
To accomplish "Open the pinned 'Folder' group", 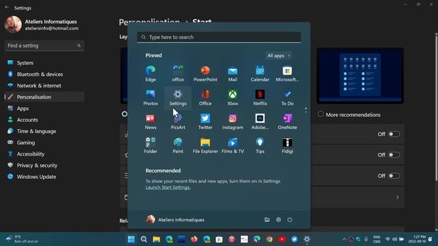I will (151, 146).
